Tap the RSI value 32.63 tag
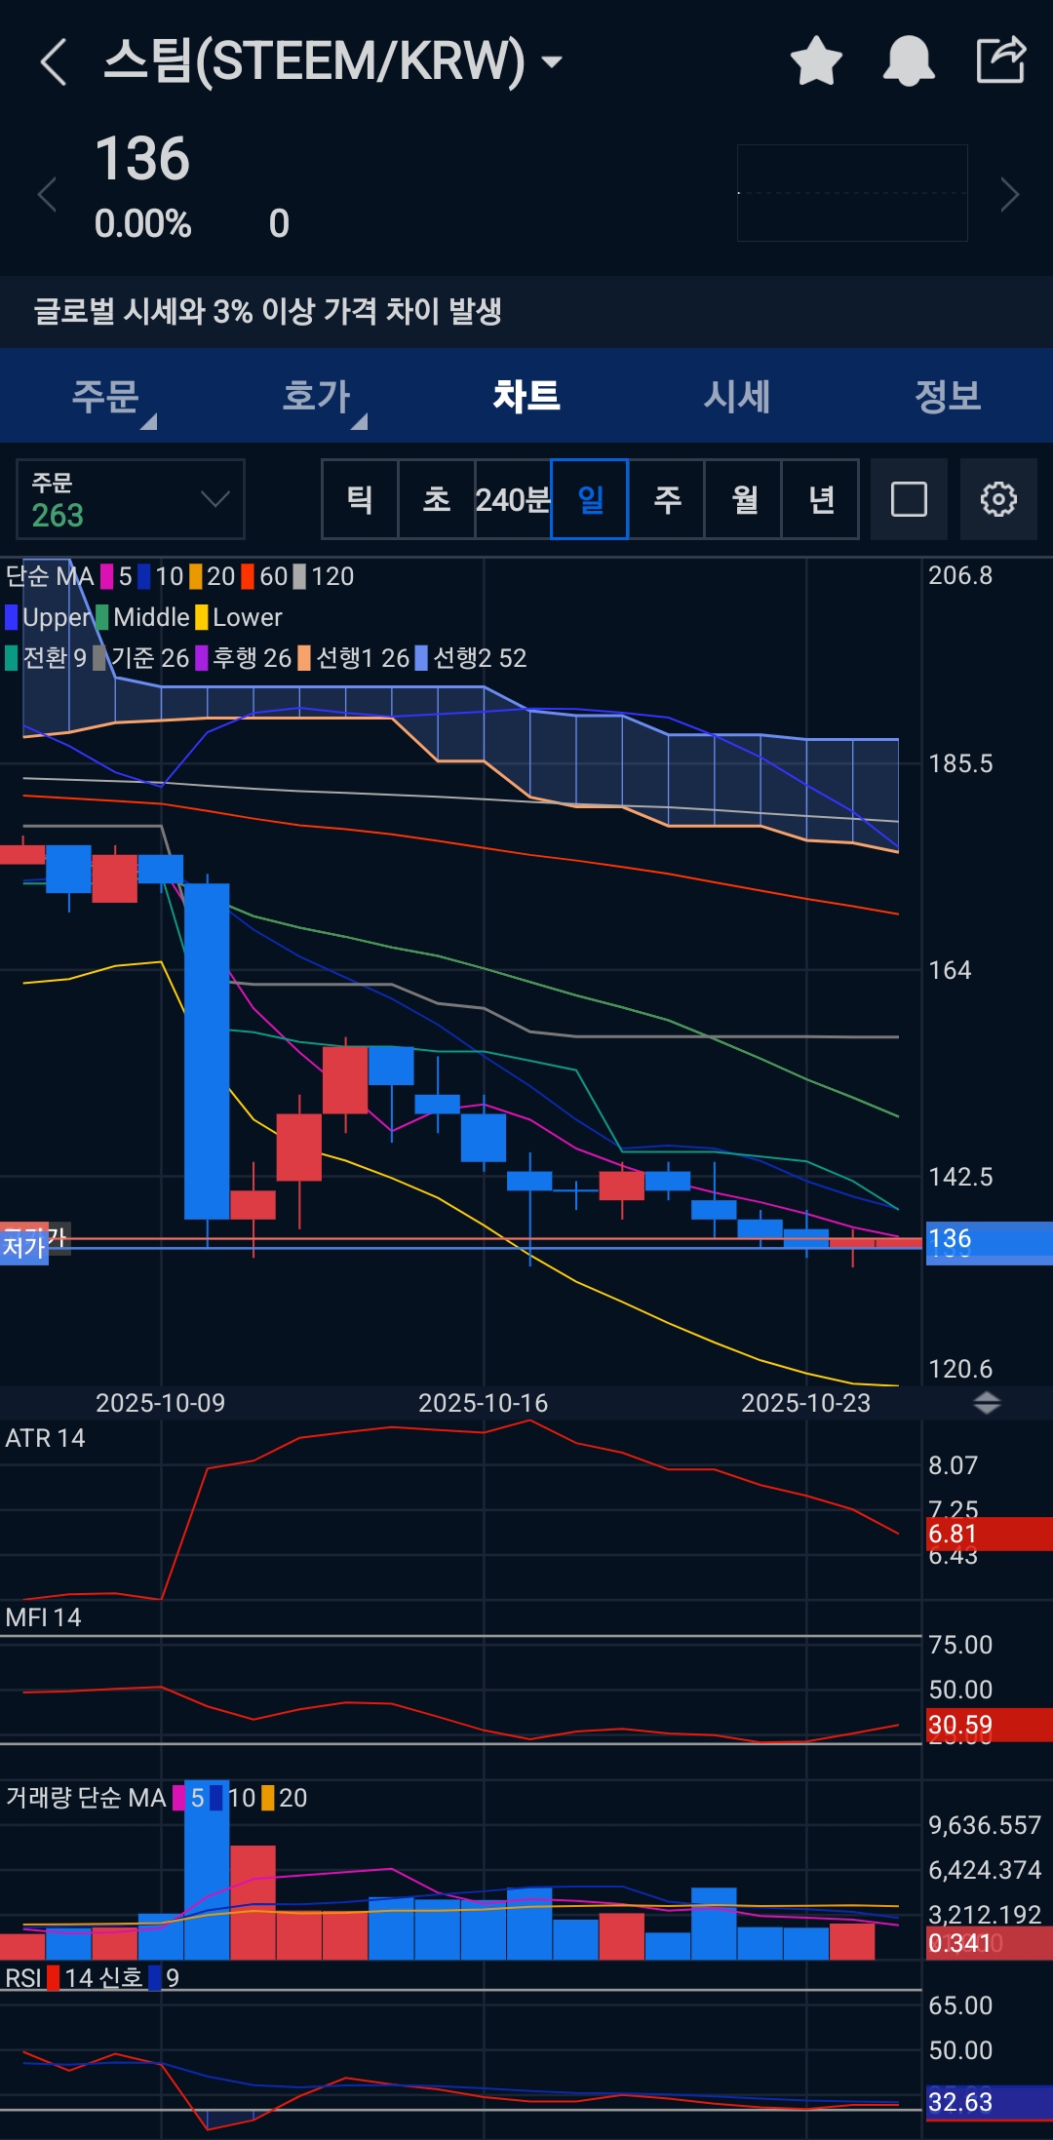 989,2102
